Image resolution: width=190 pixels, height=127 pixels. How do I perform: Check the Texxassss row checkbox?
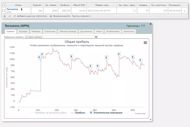4,11
